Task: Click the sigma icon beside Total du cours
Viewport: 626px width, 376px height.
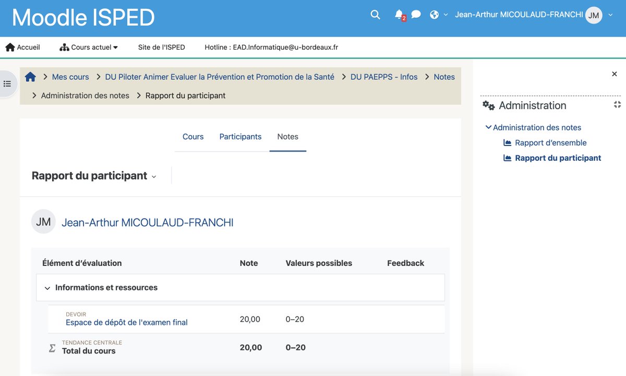Action: tap(52, 348)
